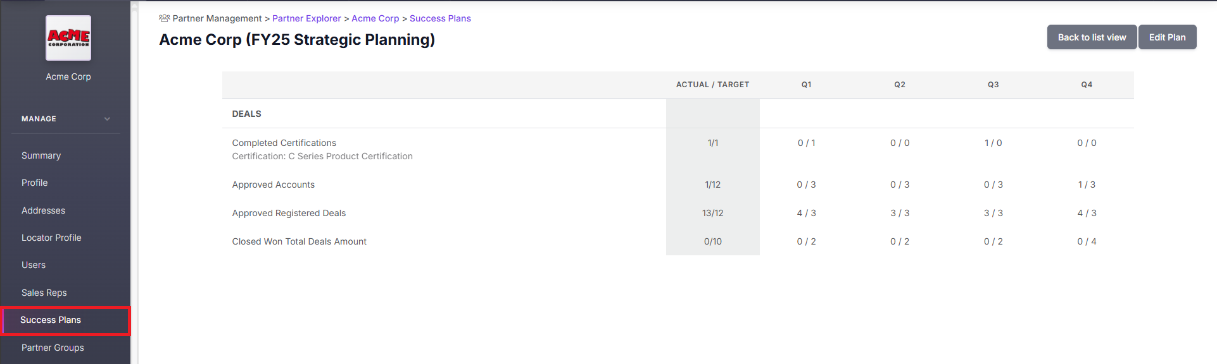Click the ACTUAL / TARGET column header
The image size is (1217, 364).
coord(712,85)
